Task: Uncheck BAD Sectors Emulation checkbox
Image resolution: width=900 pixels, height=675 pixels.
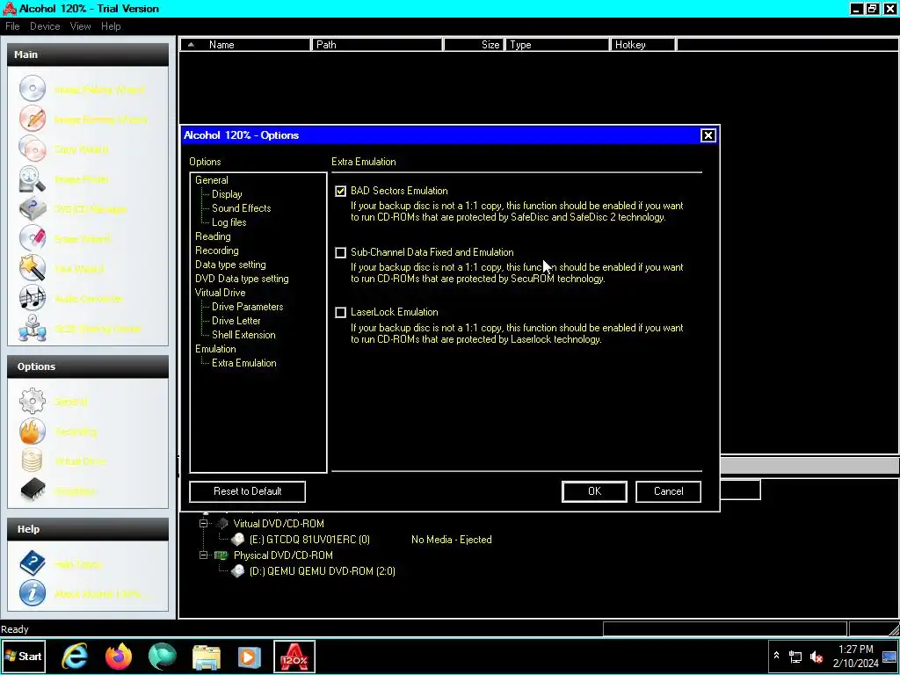Action: coord(340,191)
